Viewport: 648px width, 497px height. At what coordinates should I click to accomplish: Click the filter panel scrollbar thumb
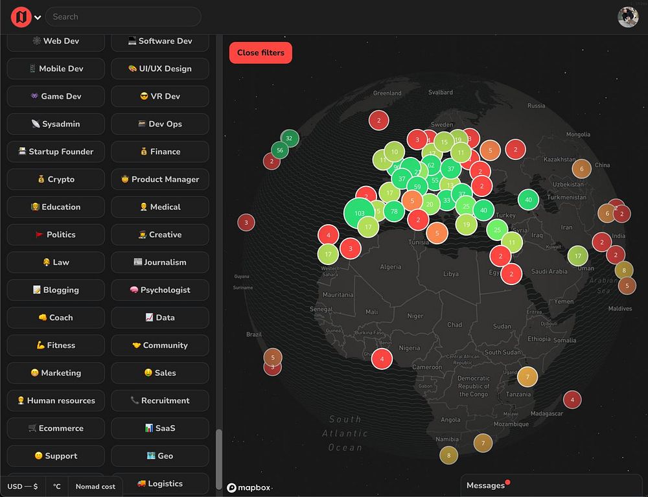pos(219,459)
